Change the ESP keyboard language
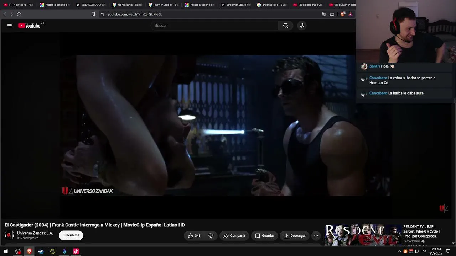Viewport: 456px width, 256px height. pos(424,251)
